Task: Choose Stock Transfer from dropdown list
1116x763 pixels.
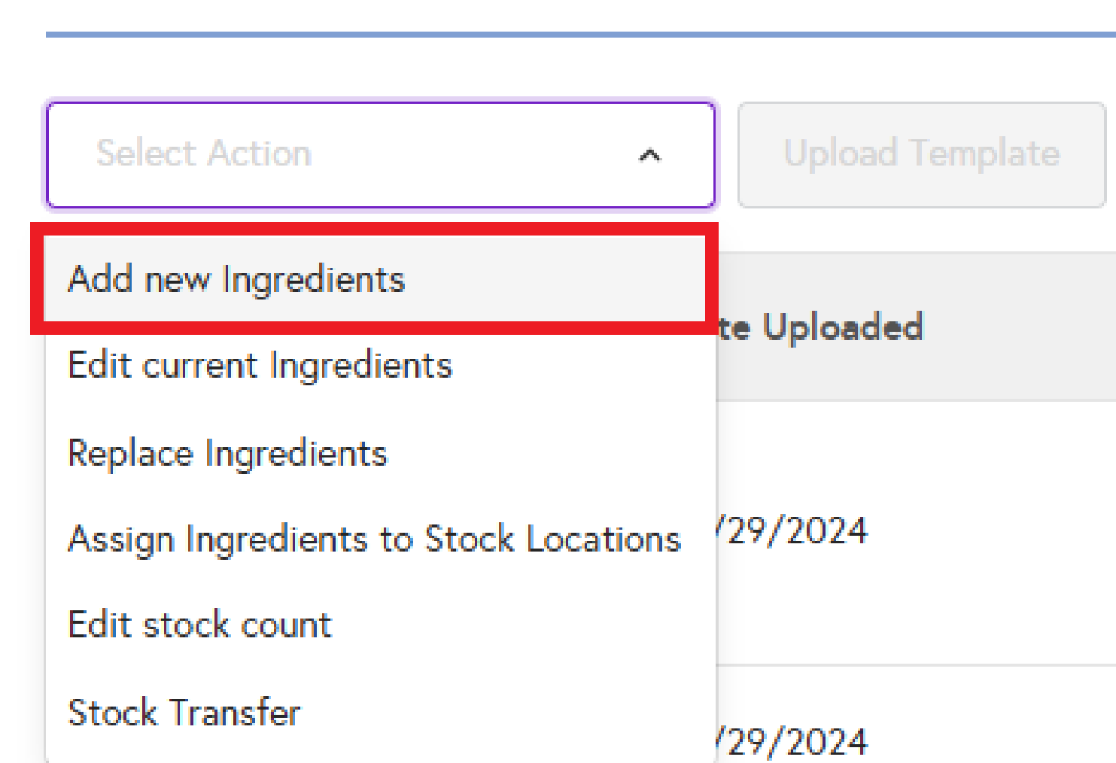Action: (184, 713)
